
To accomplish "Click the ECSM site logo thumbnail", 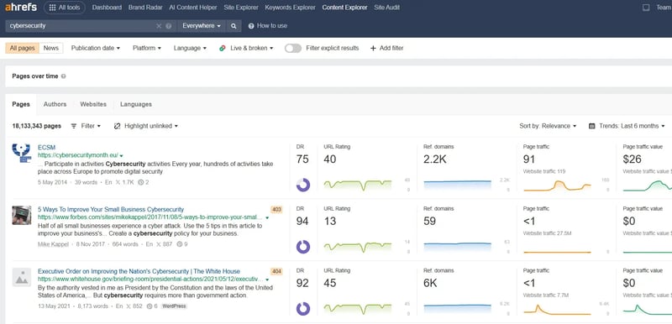I will pyautogui.click(x=22, y=153).
